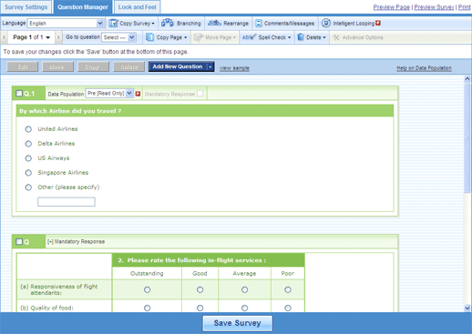This screenshot has height=334, width=472.
Task: Open the Page 1 of 1 dropdown
Action: pos(31,37)
